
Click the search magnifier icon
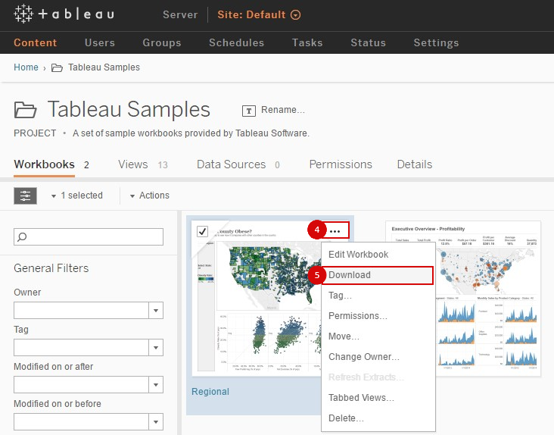point(22,236)
